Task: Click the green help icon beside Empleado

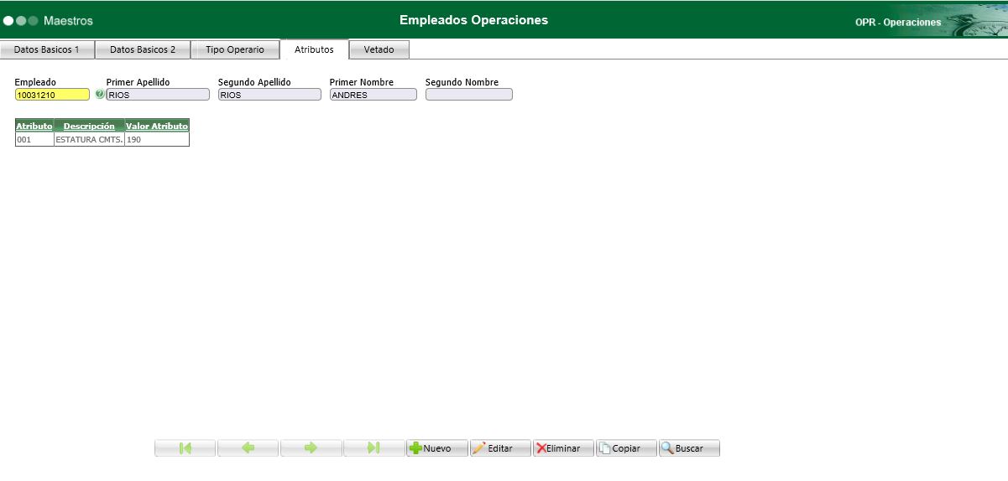Action: click(x=100, y=95)
